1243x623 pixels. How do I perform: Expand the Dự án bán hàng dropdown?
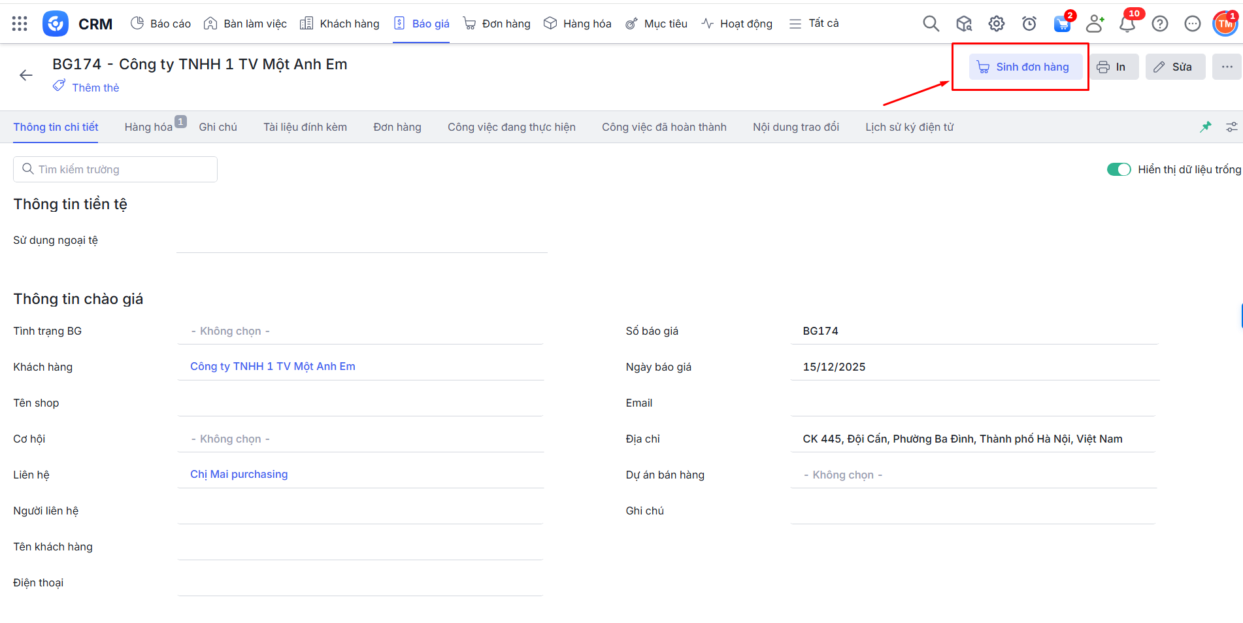(973, 475)
